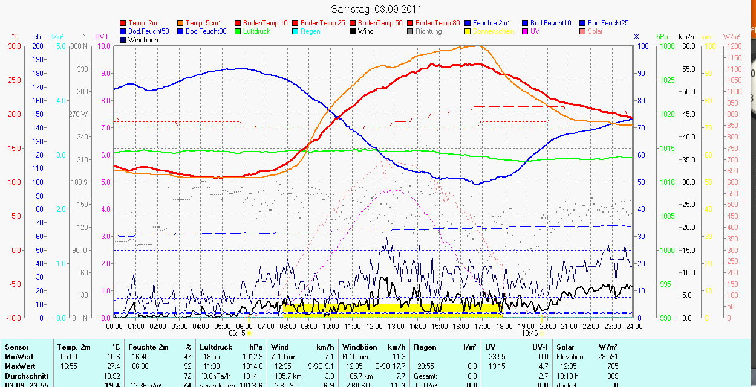Select the Bod.Feucht50 legend label
Viewport: 756px width, 387px height.
tap(149, 31)
